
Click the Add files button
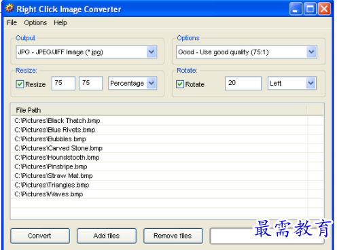point(107,236)
